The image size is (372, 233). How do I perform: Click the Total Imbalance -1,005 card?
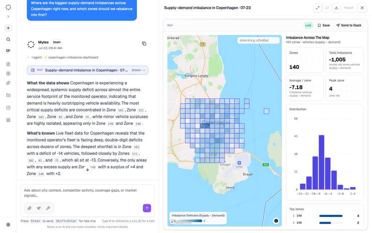click(344, 60)
